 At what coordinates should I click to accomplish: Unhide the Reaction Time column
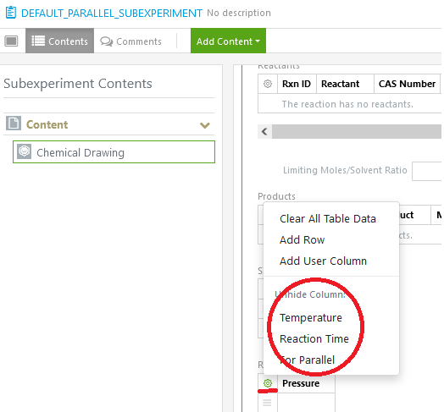click(314, 338)
